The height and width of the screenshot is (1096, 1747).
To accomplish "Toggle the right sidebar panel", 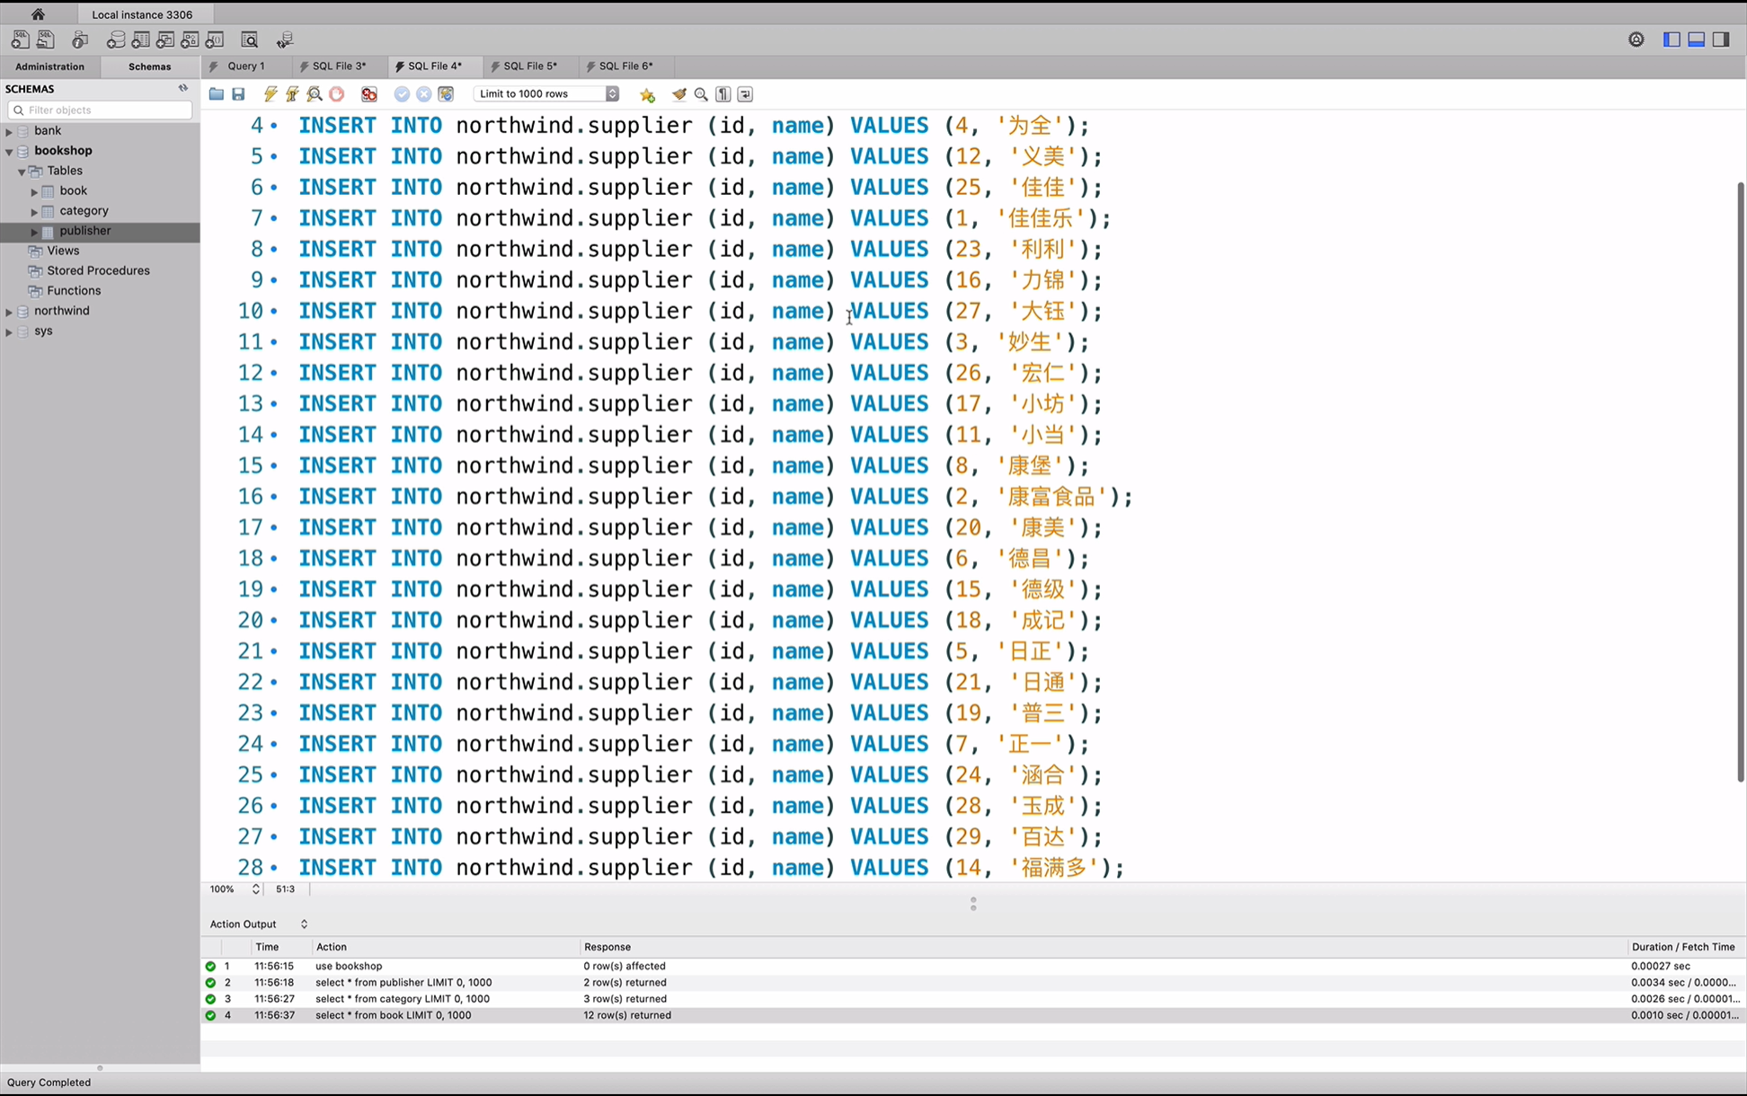I will pyautogui.click(x=1721, y=40).
